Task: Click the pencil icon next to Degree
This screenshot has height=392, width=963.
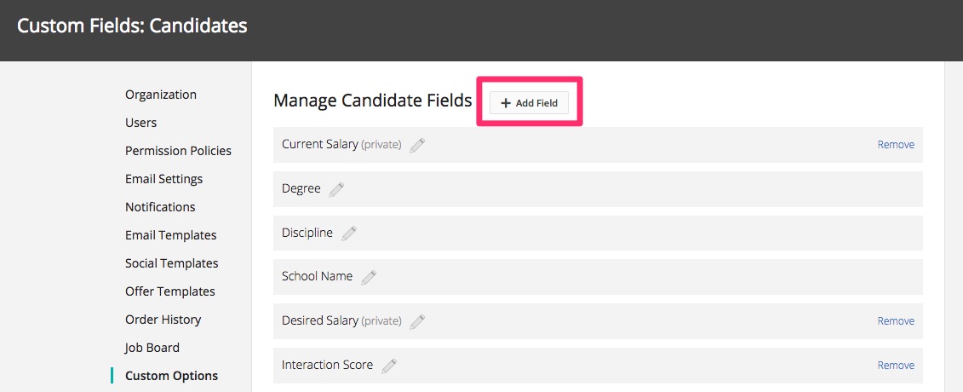Action: coord(336,189)
